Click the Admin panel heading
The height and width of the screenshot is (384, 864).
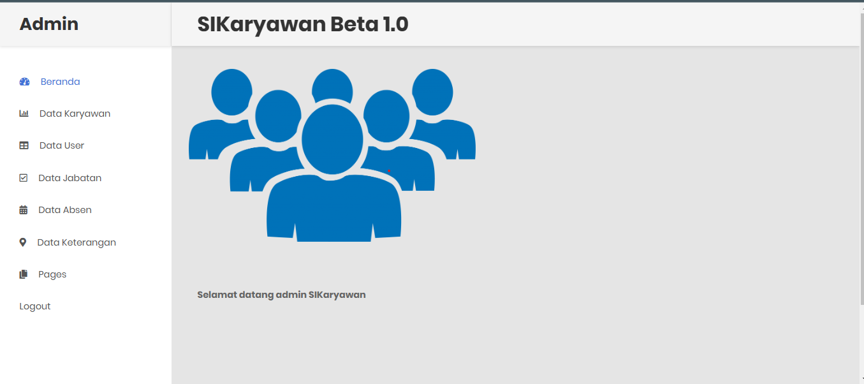[48, 24]
